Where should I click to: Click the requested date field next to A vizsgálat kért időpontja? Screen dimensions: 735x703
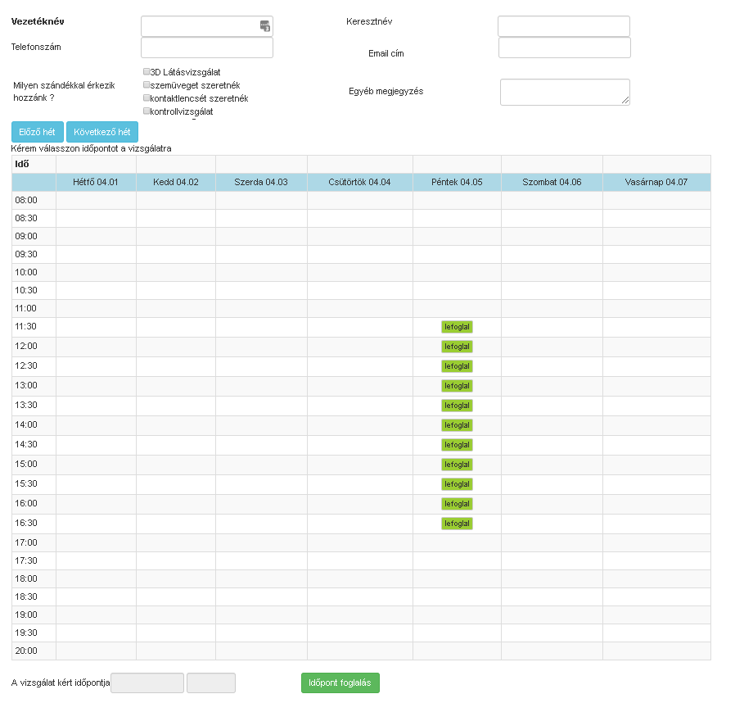[147, 683]
